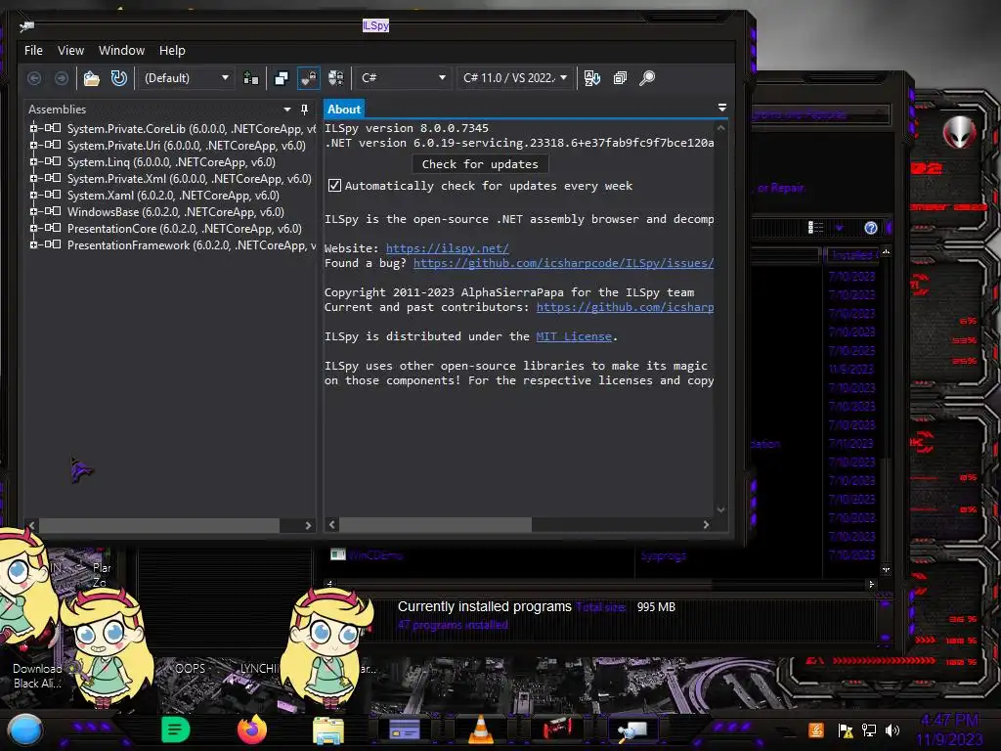Open the View menu
Screen dimensions: 1001x751
70,51
